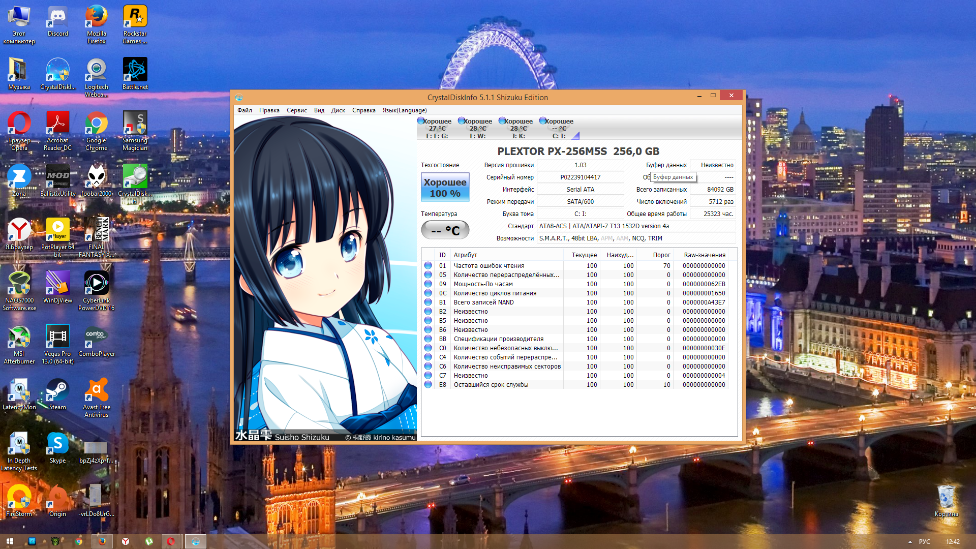
Task: Click the serial number field P02239104417
Action: 580,177
